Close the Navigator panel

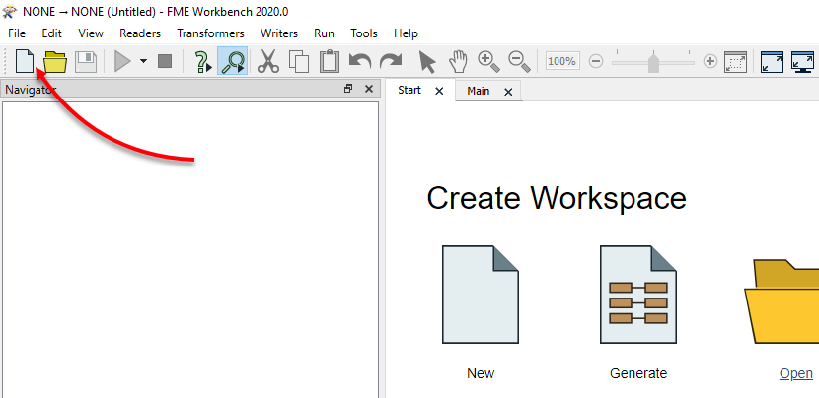[369, 89]
